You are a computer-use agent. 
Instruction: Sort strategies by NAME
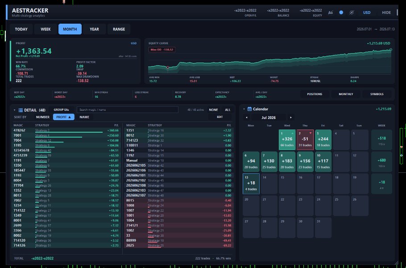pos(84,117)
